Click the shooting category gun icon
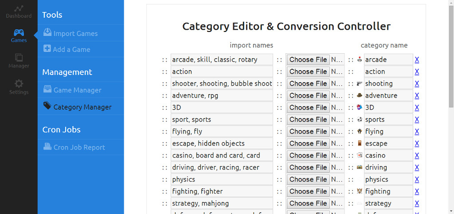The height and width of the screenshot is (214, 454). coord(360,83)
